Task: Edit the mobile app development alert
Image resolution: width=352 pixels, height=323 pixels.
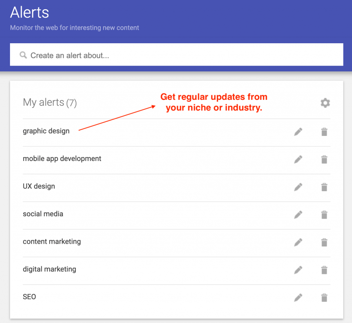Action: click(298, 159)
